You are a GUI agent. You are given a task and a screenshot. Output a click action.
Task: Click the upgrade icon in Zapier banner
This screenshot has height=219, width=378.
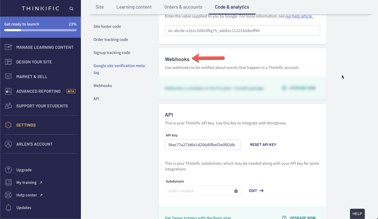[x=284, y=218]
